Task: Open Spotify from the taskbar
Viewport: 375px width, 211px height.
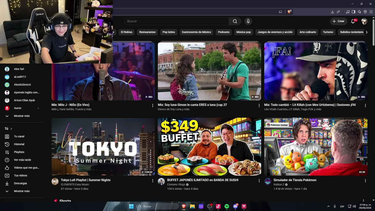Action: click(x=227, y=206)
